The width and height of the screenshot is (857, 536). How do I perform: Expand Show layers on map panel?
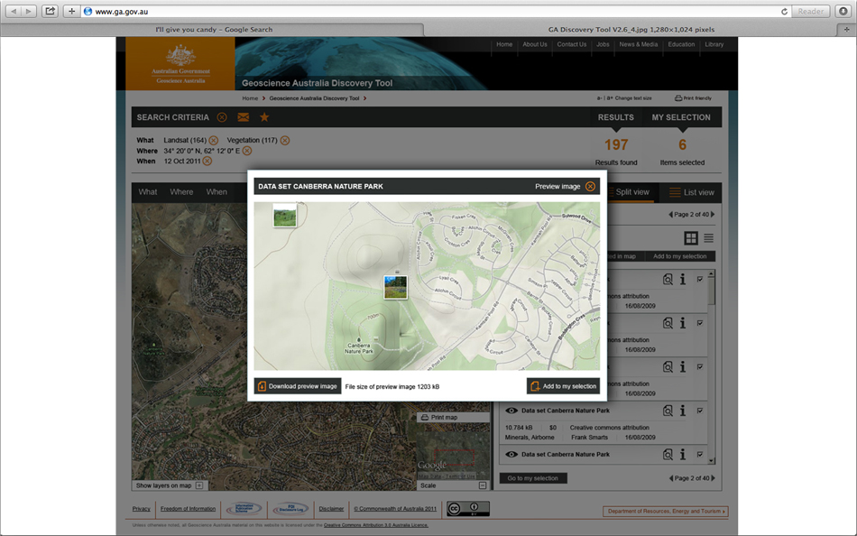pos(199,485)
